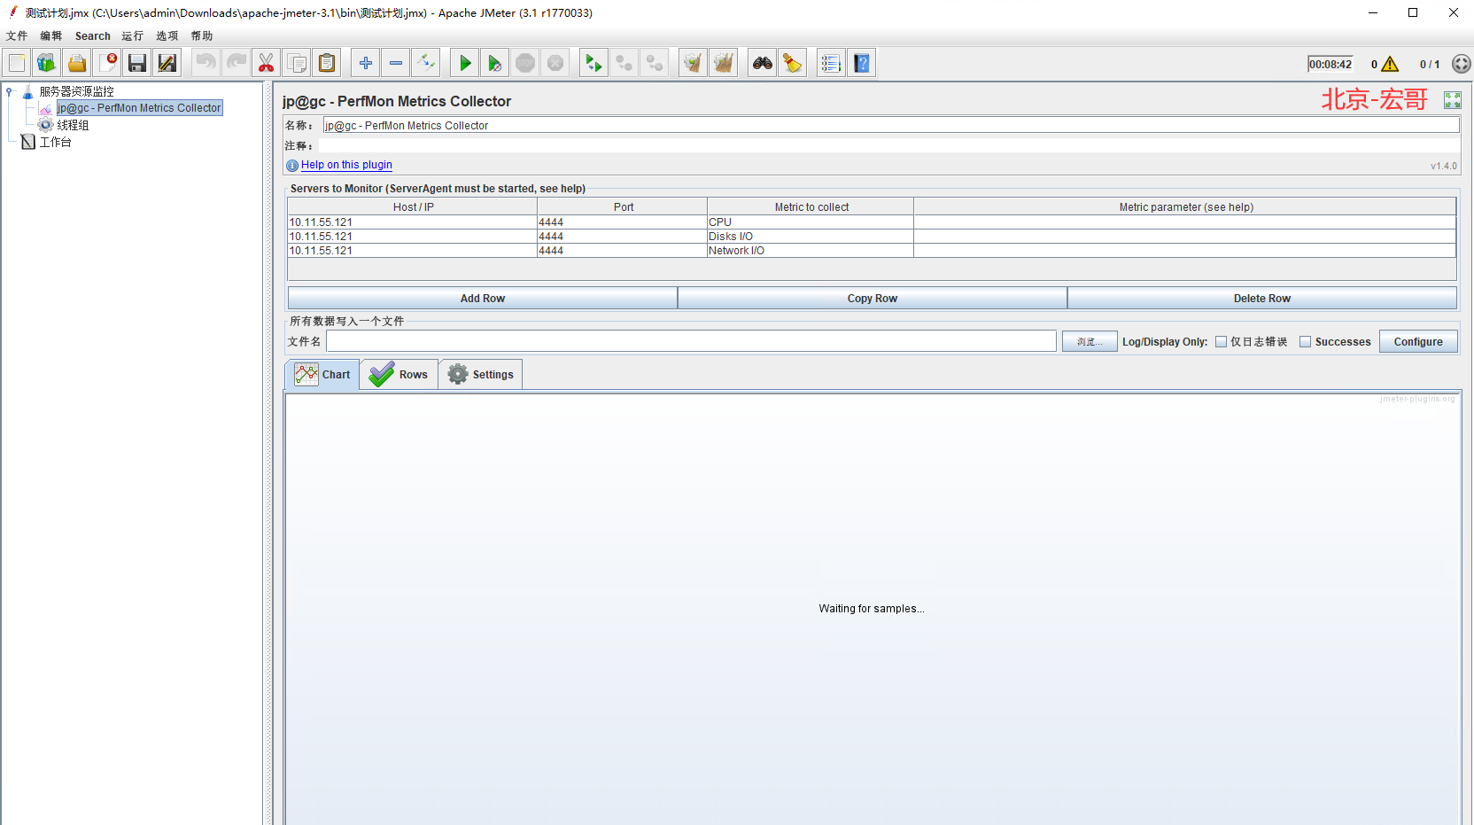Click Remote stop all icon
This screenshot has width=1474, height=825.
tap(625, 63)
